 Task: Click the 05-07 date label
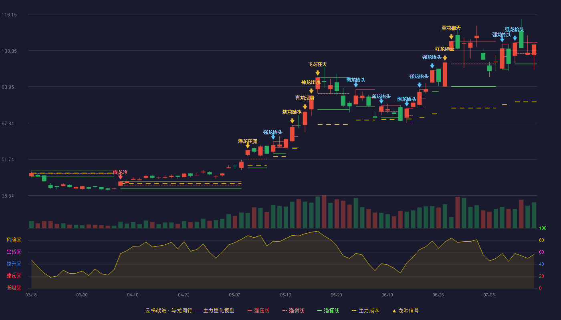tap(234, 295)
